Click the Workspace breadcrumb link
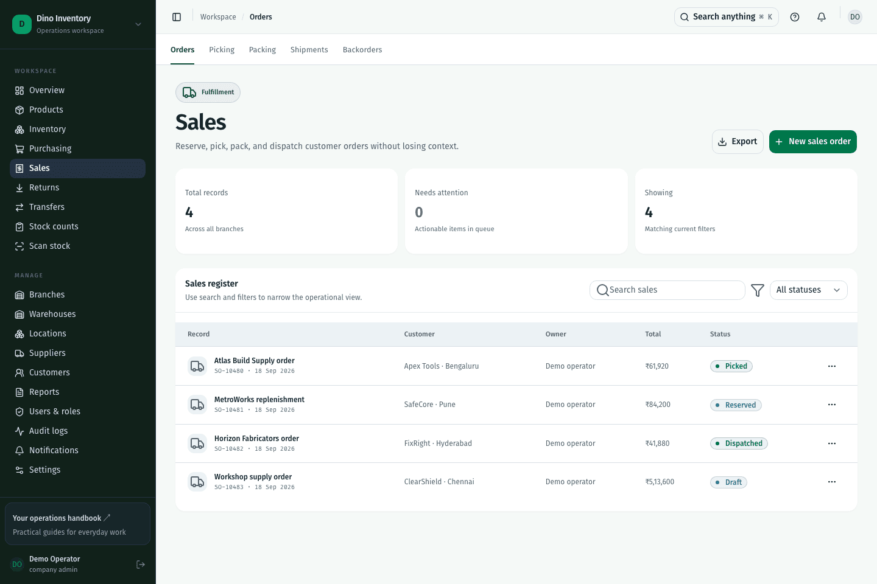Image resolution: width=877 pixels, height=584 pixels. coord(218,17)
